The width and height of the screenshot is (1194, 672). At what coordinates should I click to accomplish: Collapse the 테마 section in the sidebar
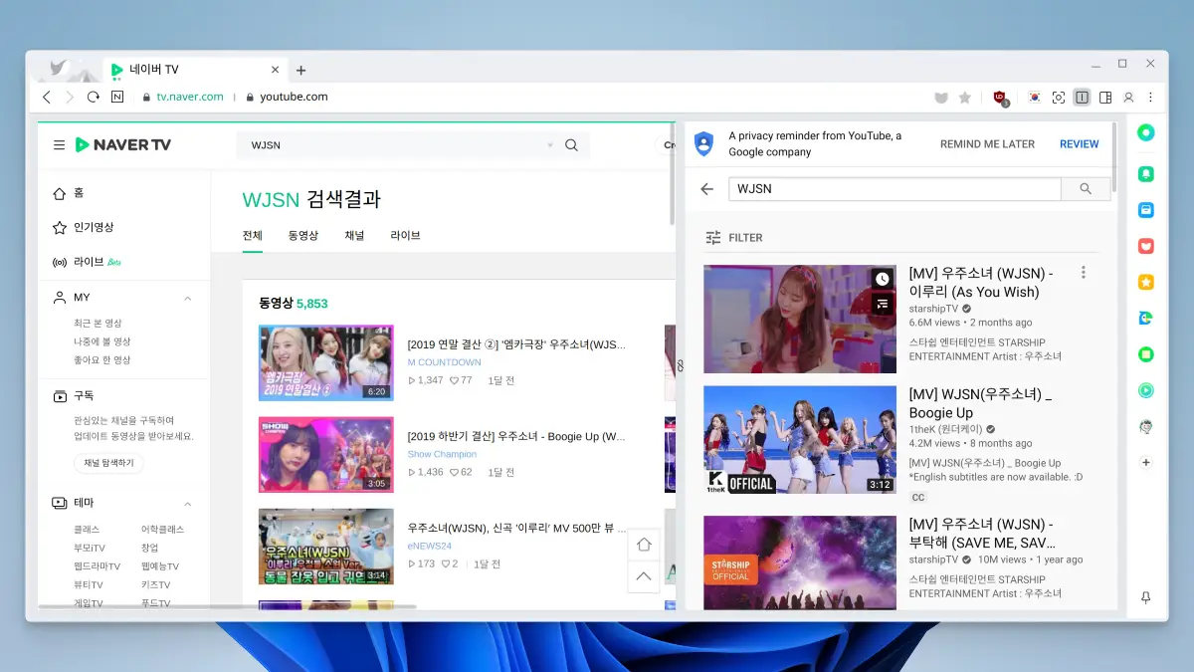185,503
